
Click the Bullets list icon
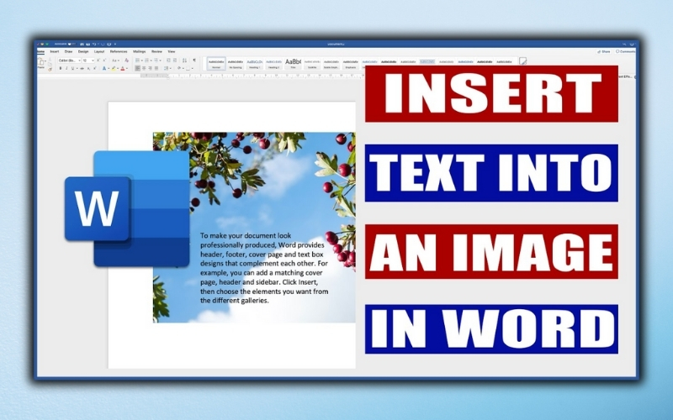point(137,60)
